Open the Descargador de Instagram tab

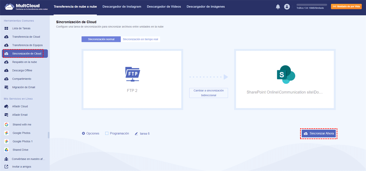(x=122, y=7)
